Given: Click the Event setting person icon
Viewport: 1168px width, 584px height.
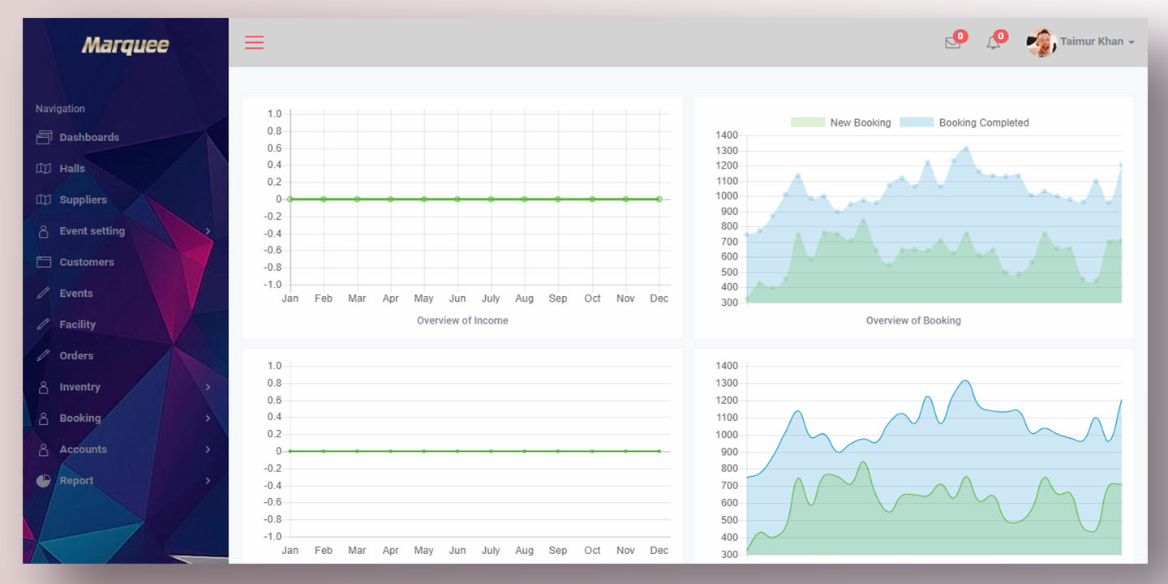Looking at the screenshot, I should (44, 231).
